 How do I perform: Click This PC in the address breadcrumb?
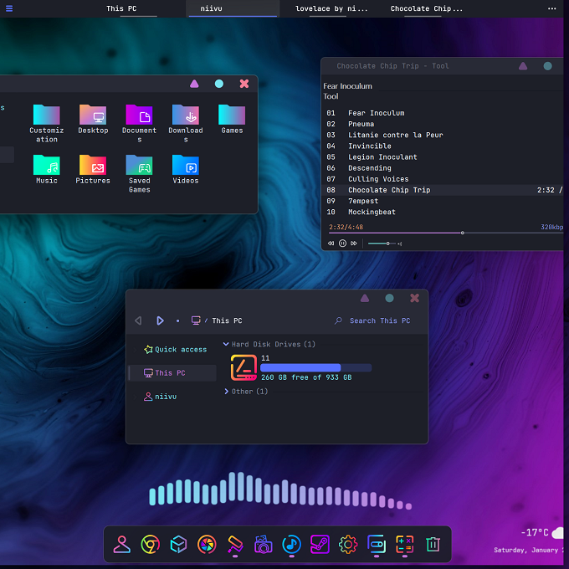coord(227,320)
